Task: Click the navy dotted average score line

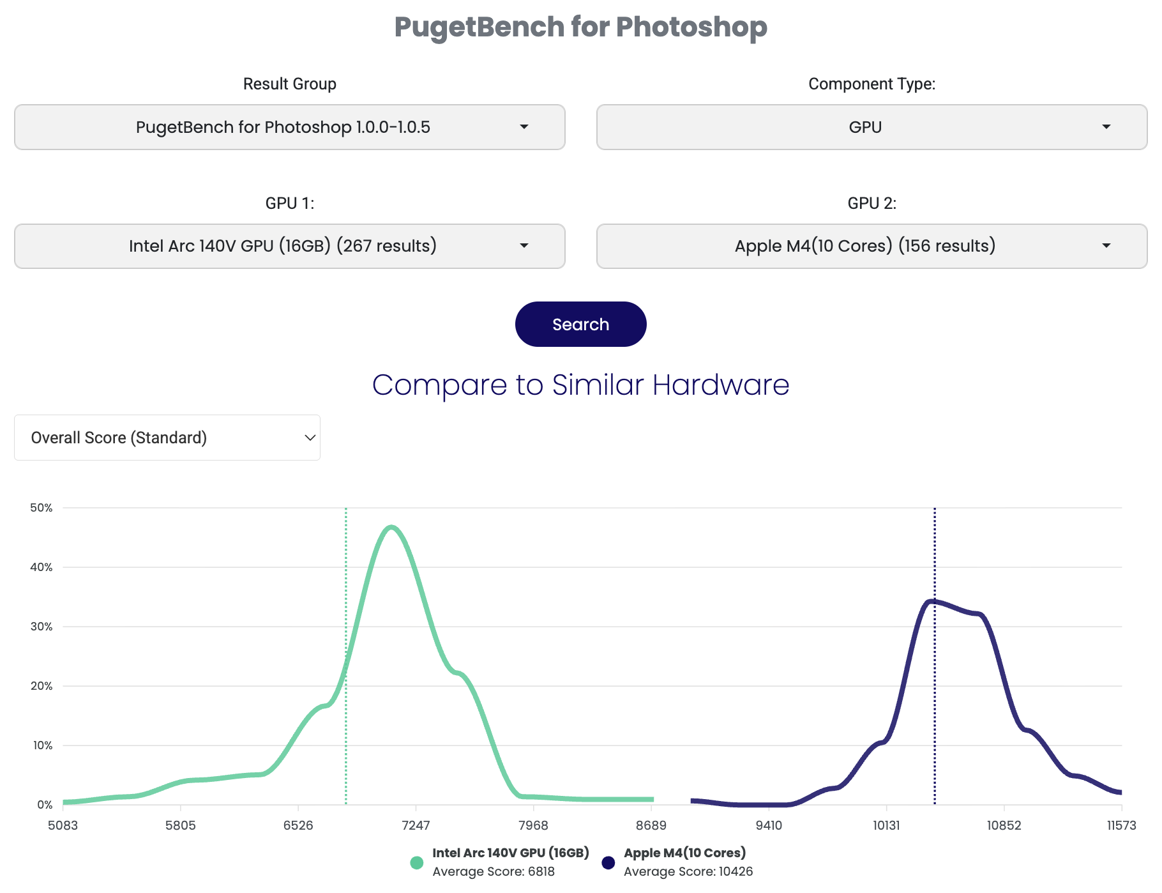Action: 935,703
